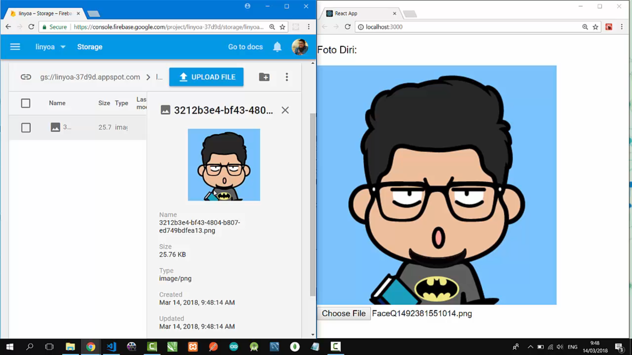Click the notifications bell icon
Viewport: 632px width, 355px height.
tap(277, 47)
